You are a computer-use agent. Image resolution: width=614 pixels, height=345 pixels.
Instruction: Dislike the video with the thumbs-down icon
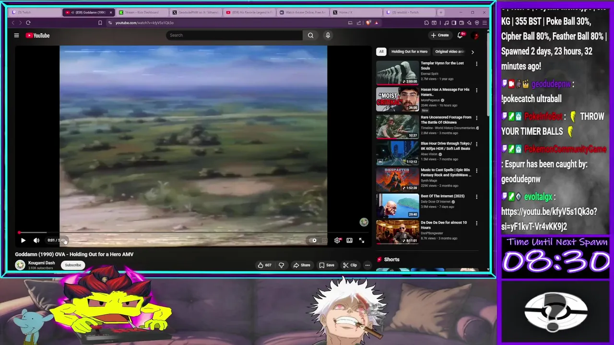282,265
